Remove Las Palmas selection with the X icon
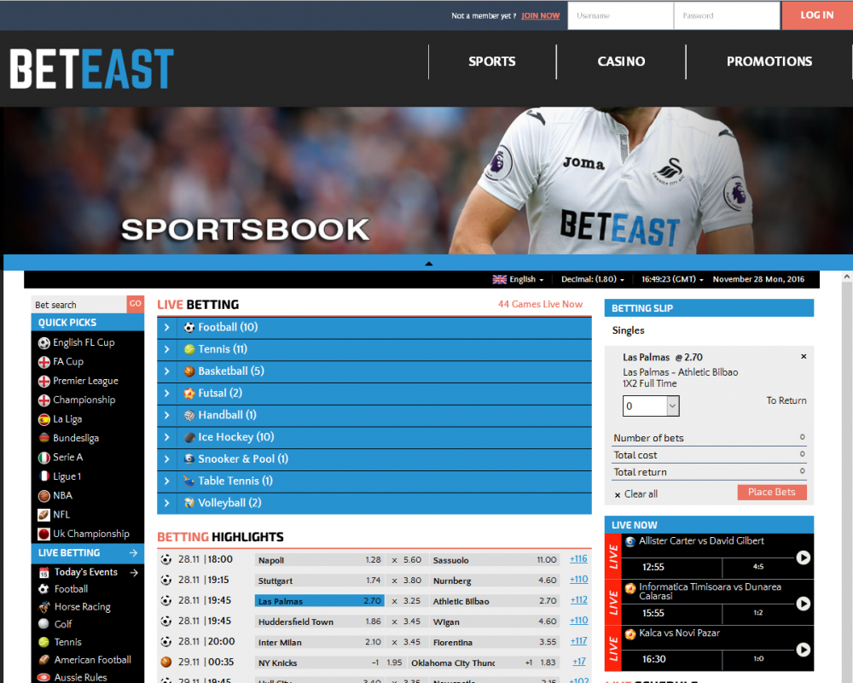The image size is (853, 683). [804, 357]
